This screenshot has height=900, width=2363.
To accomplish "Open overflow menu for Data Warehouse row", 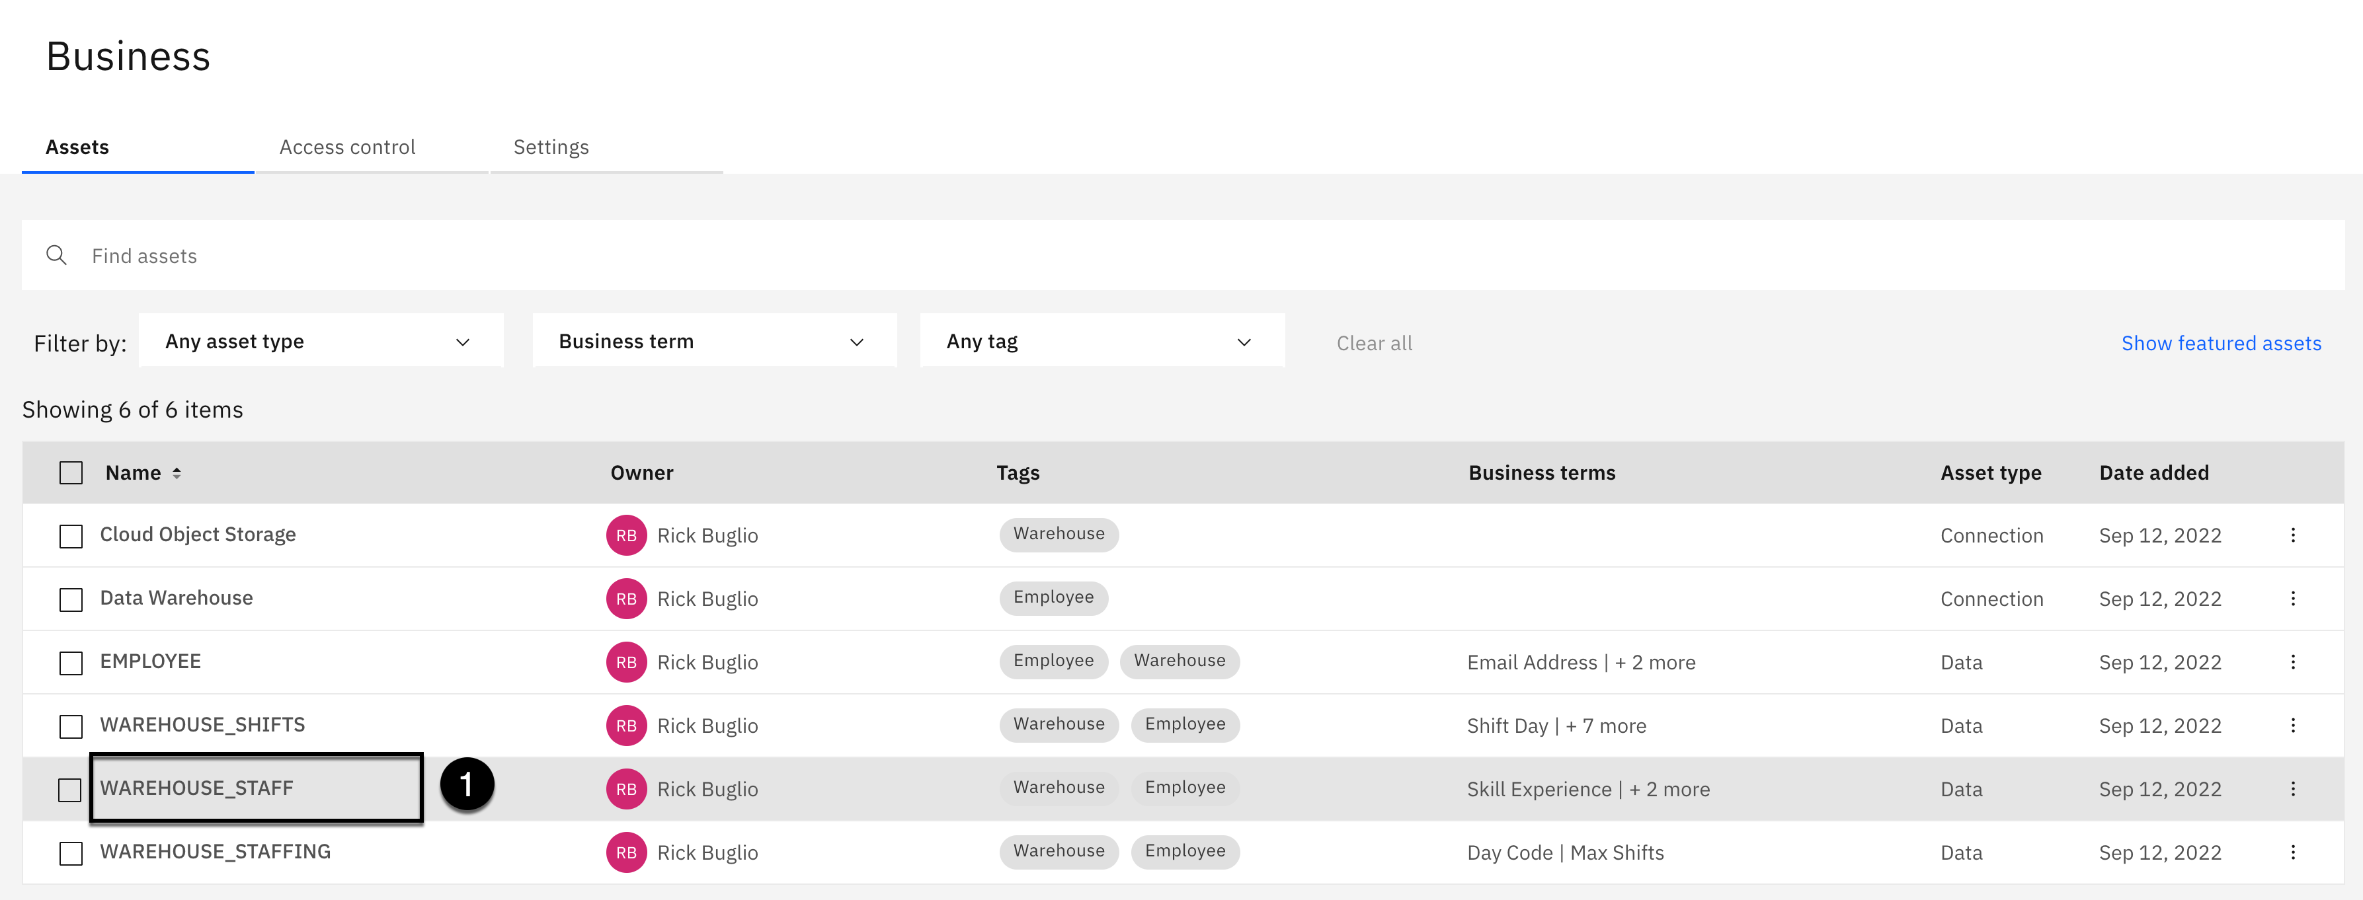I will 2292,599.
